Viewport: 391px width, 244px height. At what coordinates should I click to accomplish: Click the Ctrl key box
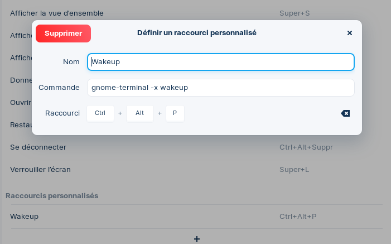(100, 113)
